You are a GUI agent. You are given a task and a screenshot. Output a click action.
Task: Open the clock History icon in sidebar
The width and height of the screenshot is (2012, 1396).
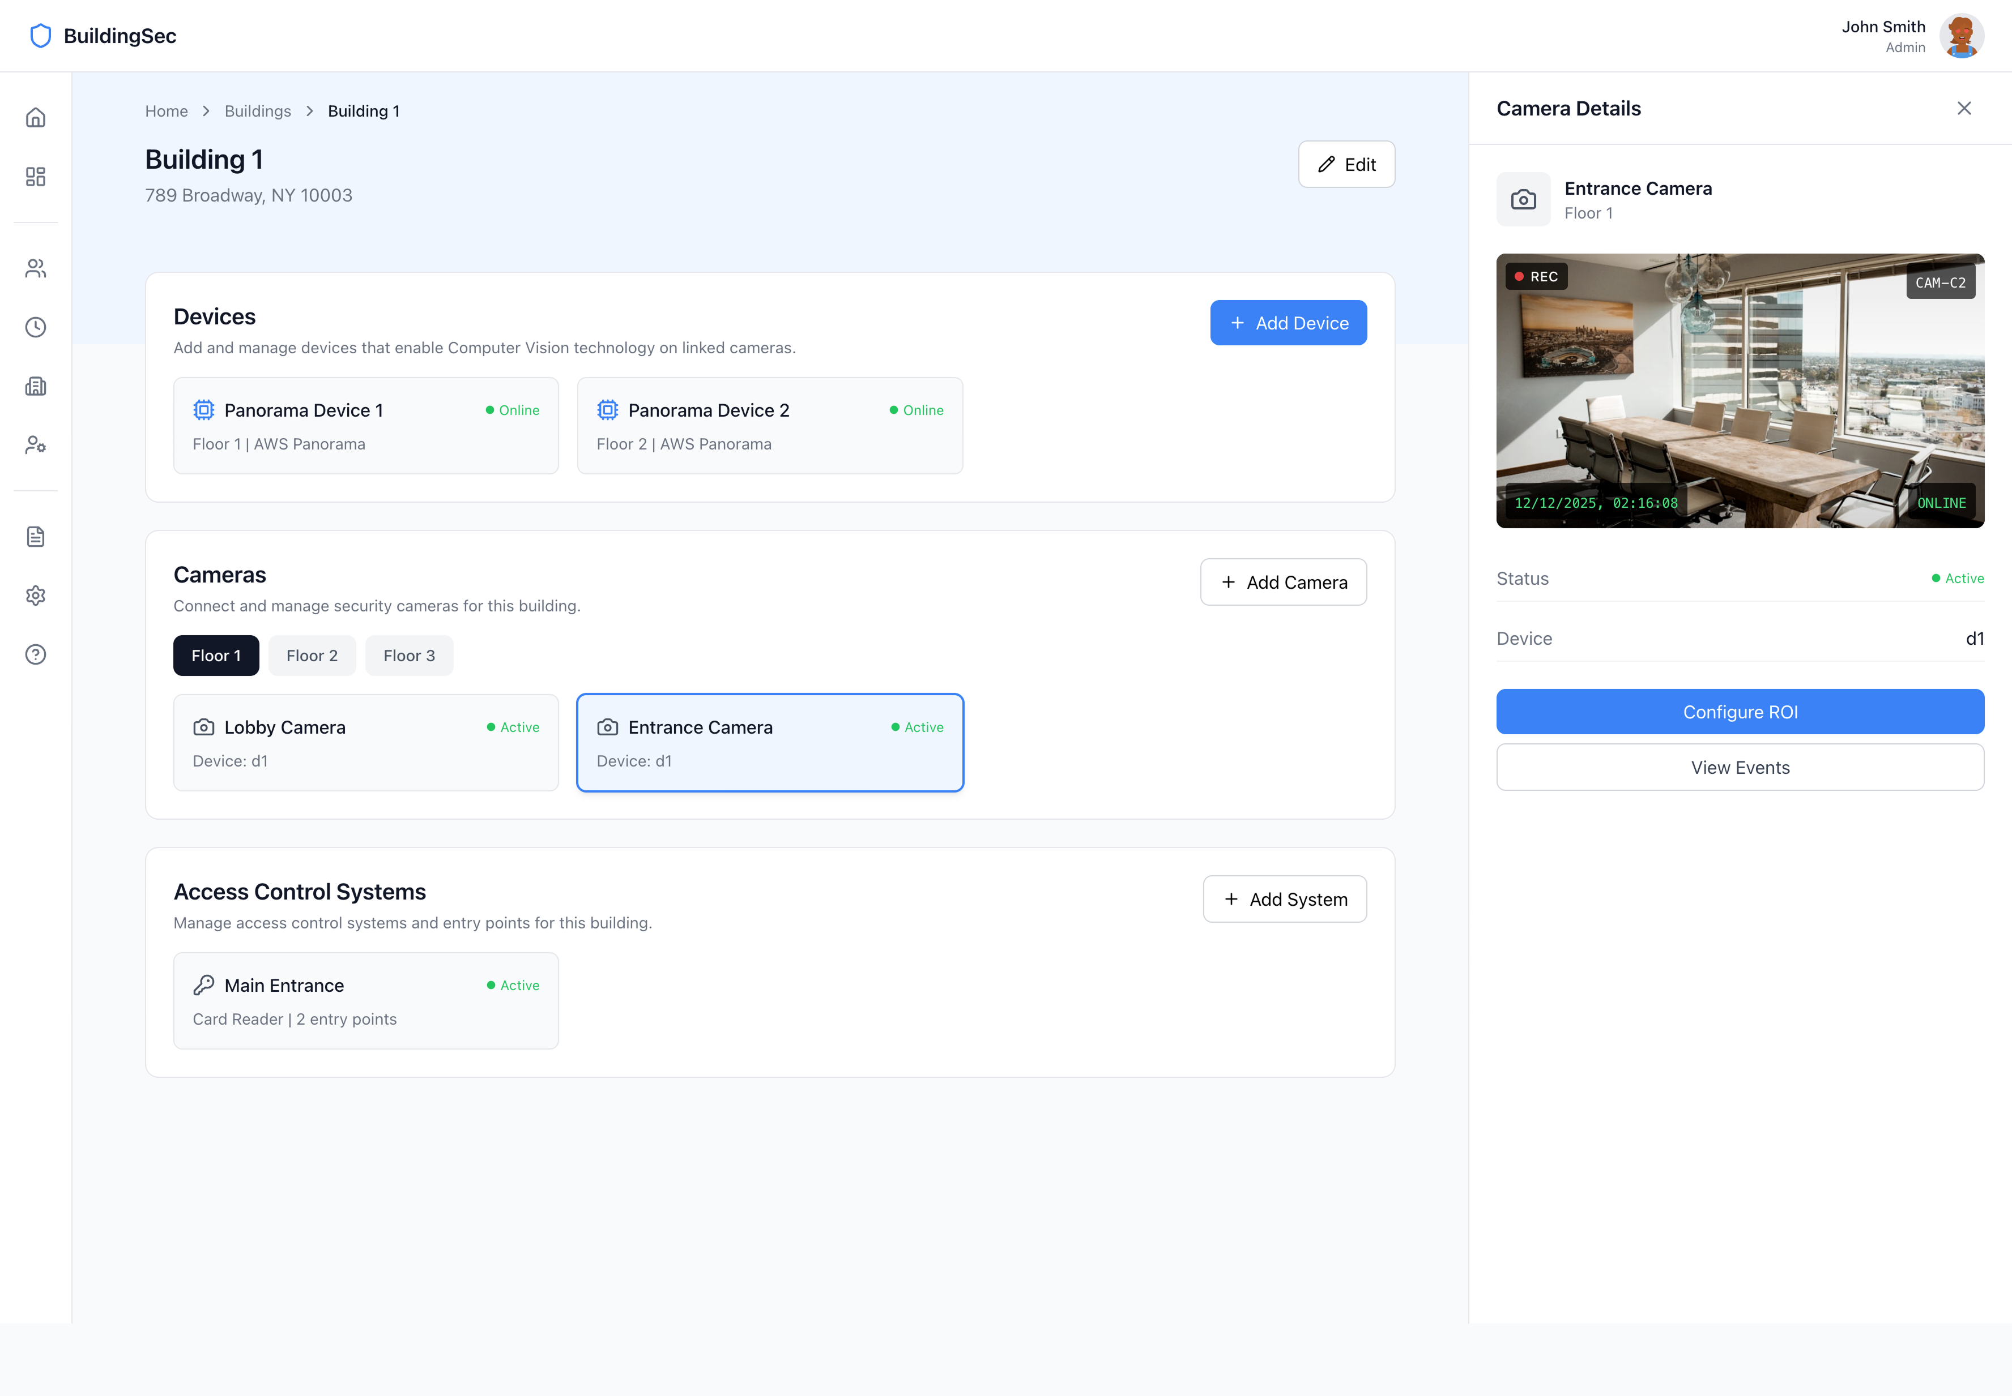coord(35,327)
